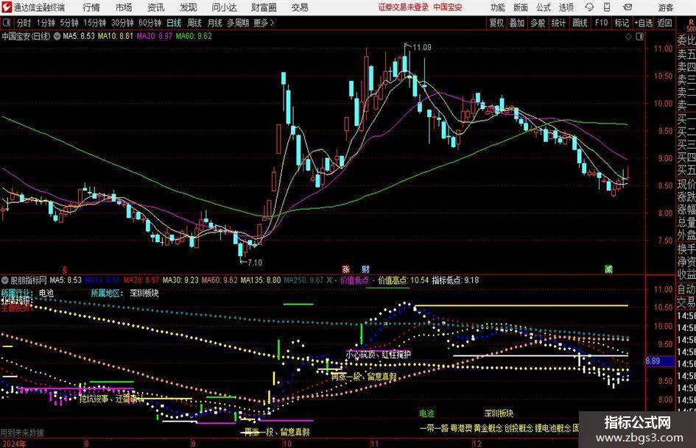Screen dimensions: 696x448
Task: Expand the 股朋指标网 indicator dropdown arrow
Action: pos(5,280)
